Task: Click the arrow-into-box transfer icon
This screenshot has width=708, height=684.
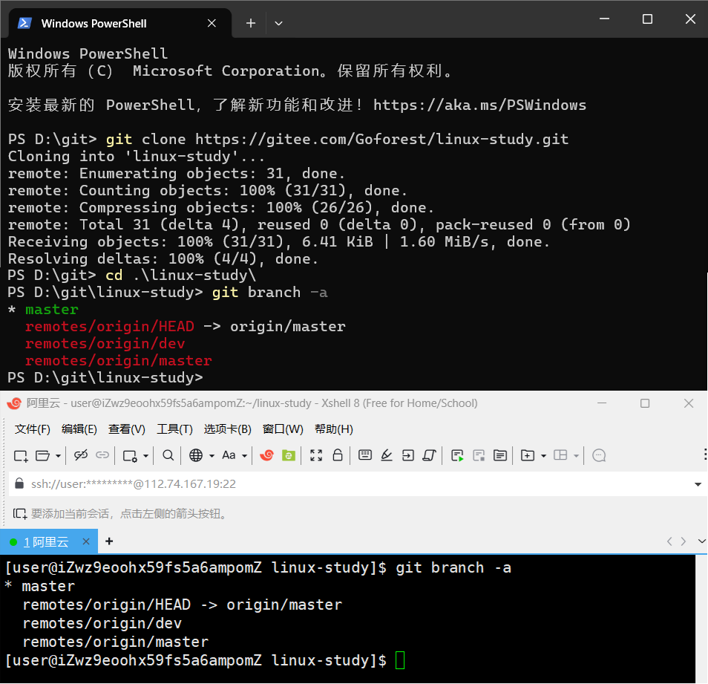Action: (408, 455)
